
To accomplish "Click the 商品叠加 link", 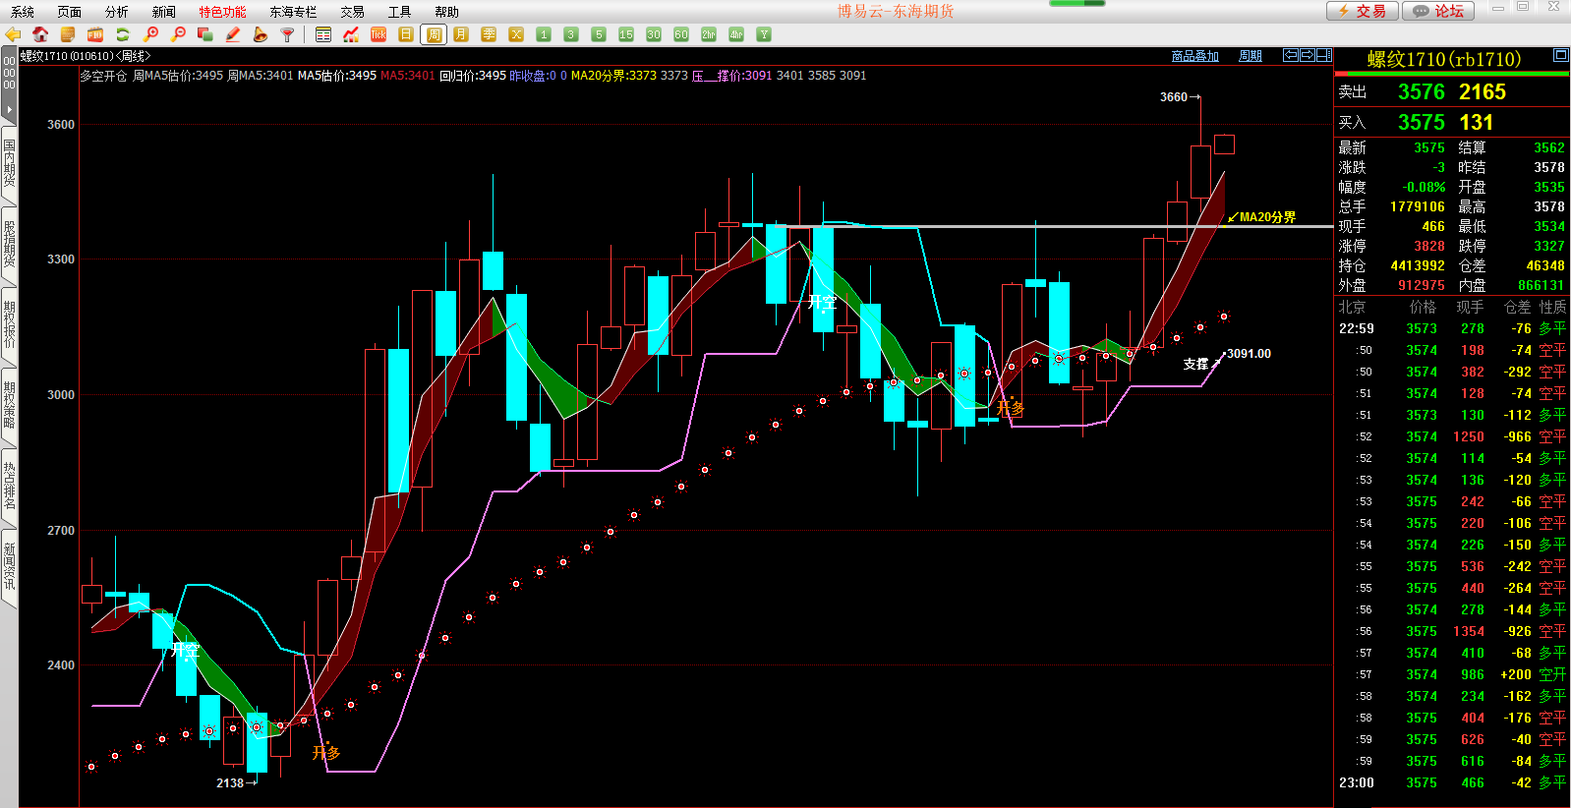I will pyautogui.click(x=1194, y=56).
